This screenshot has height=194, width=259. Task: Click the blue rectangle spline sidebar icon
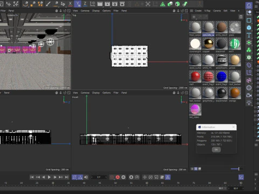click(249, 20)
